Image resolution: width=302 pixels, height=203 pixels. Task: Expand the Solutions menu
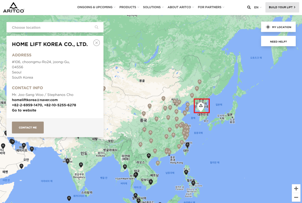pyautogui.click(x=153, y=7)
